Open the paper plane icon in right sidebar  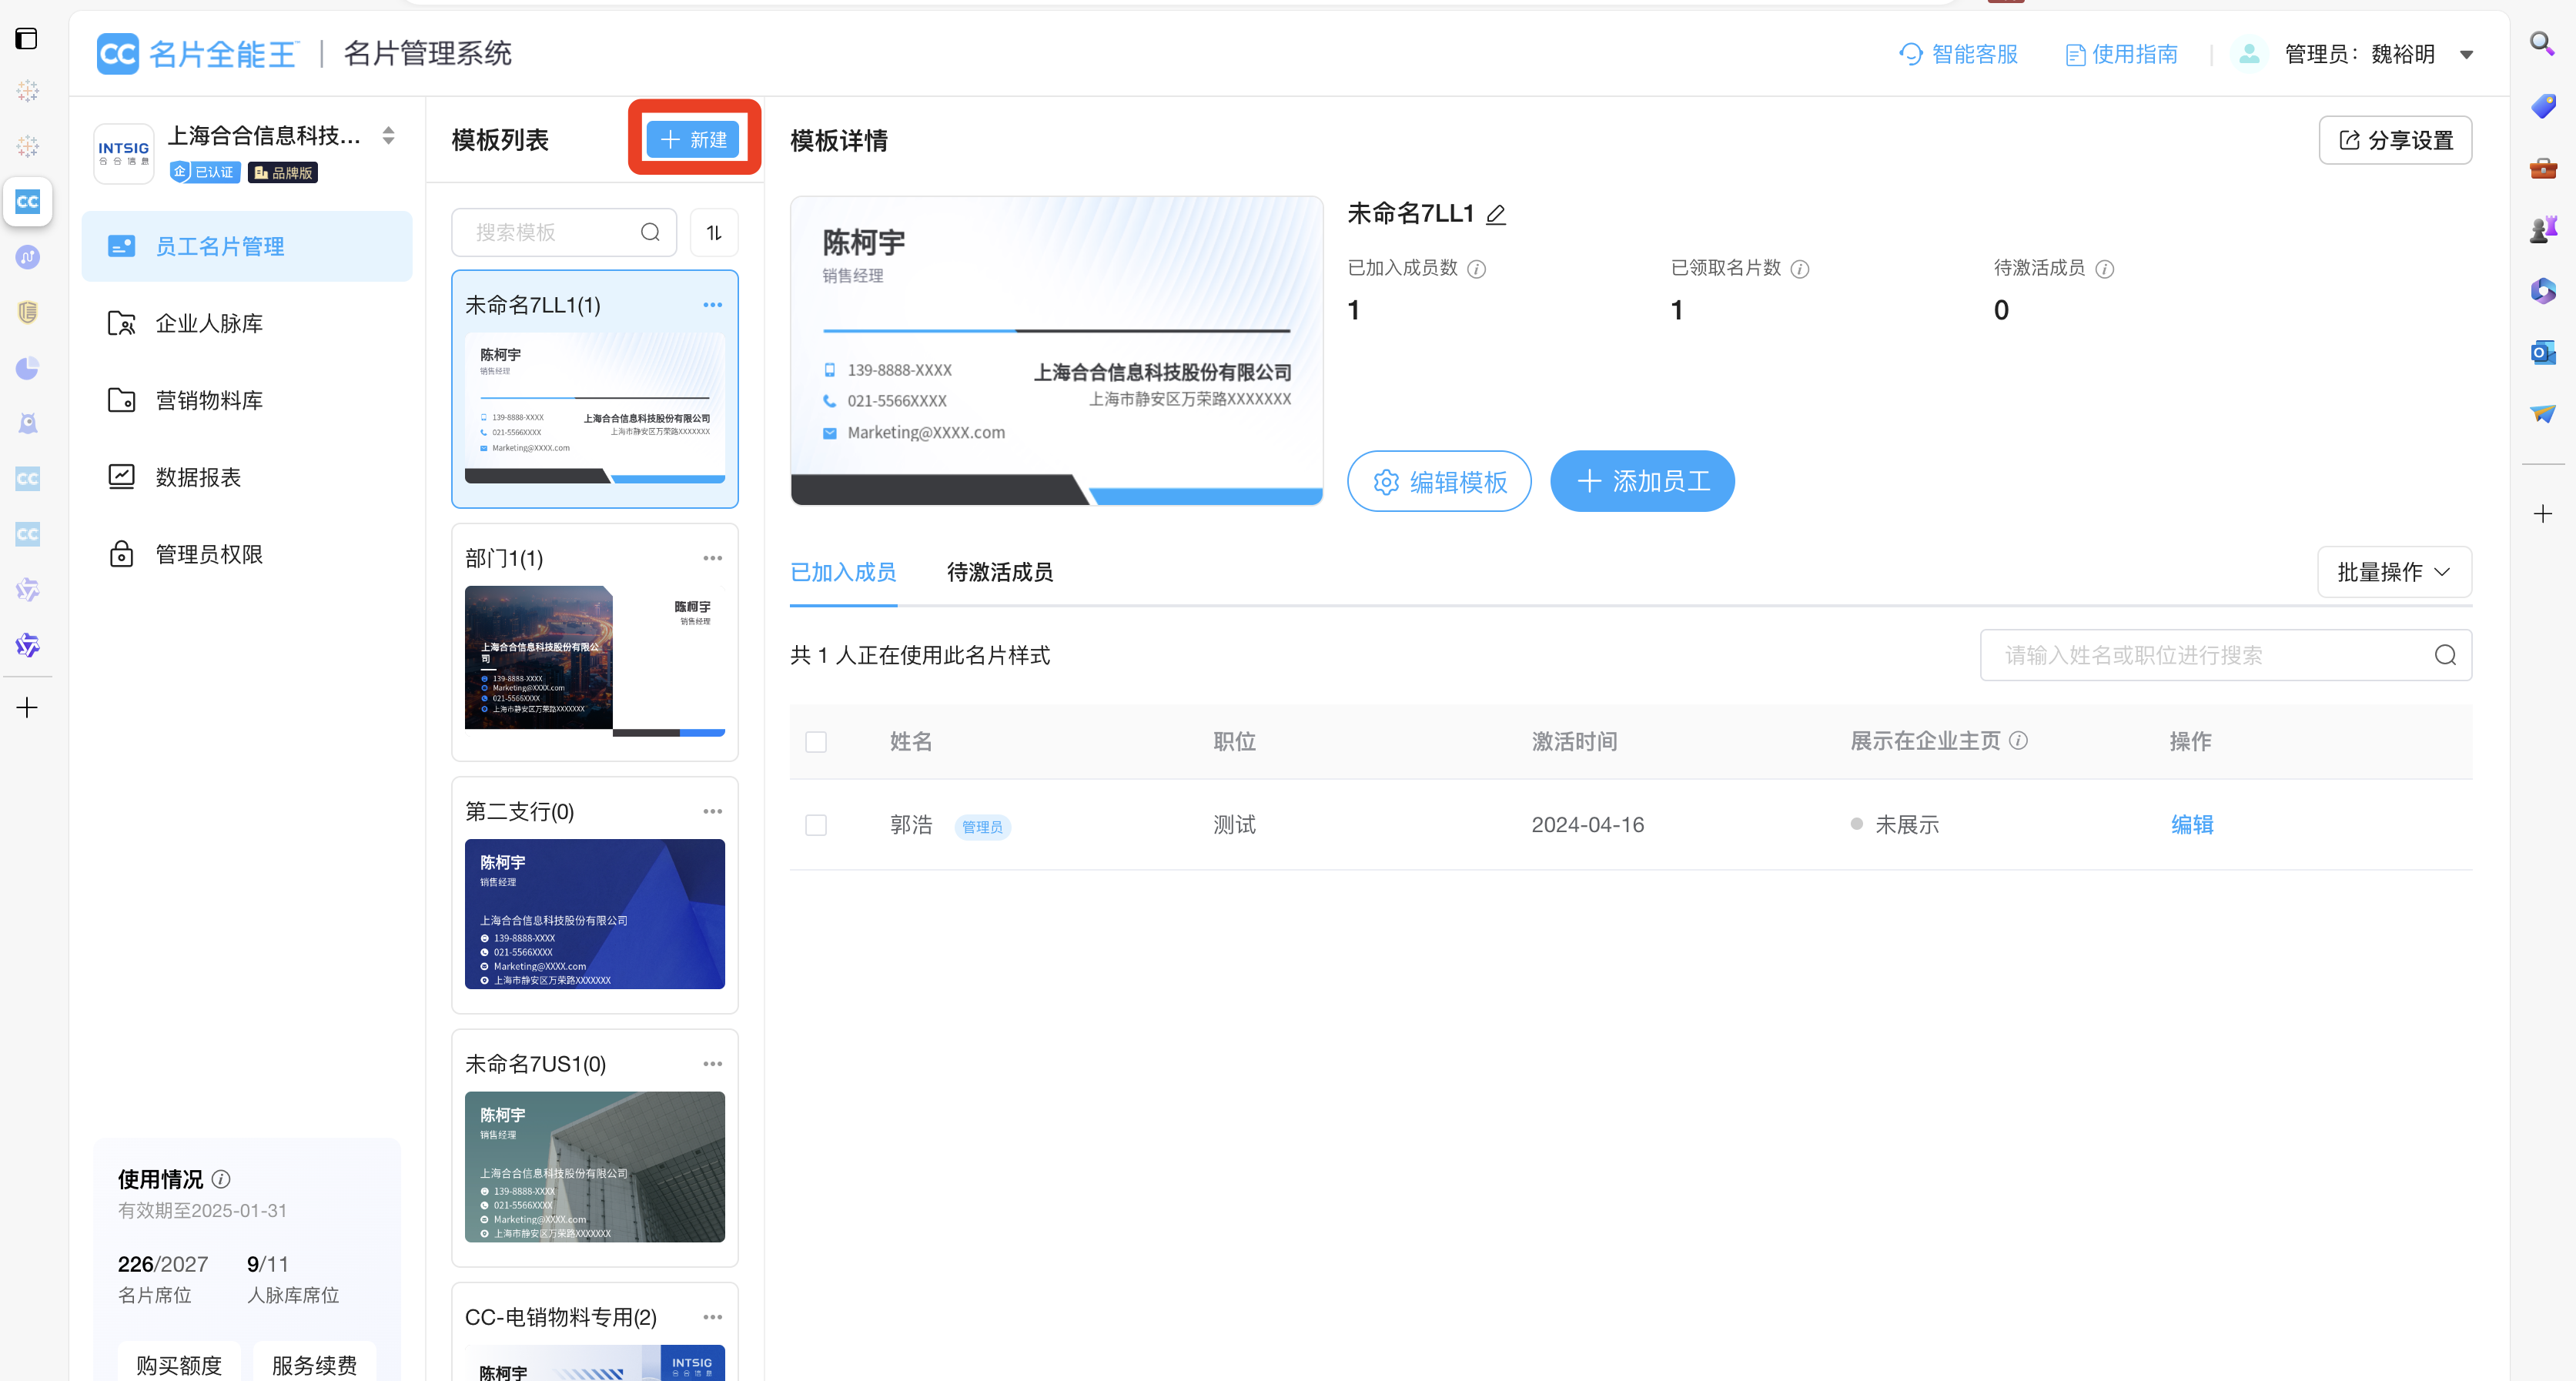[2543, 414]
